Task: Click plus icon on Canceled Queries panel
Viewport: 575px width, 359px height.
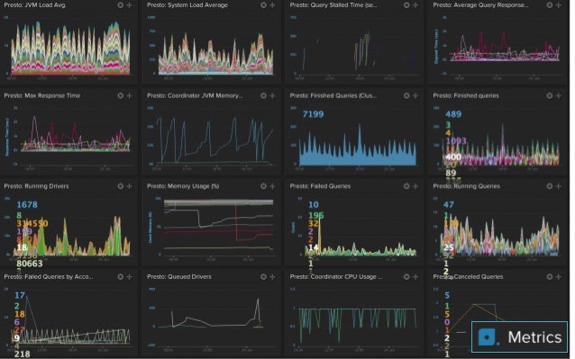Action: pyautogui.click(x=559, y=276)
